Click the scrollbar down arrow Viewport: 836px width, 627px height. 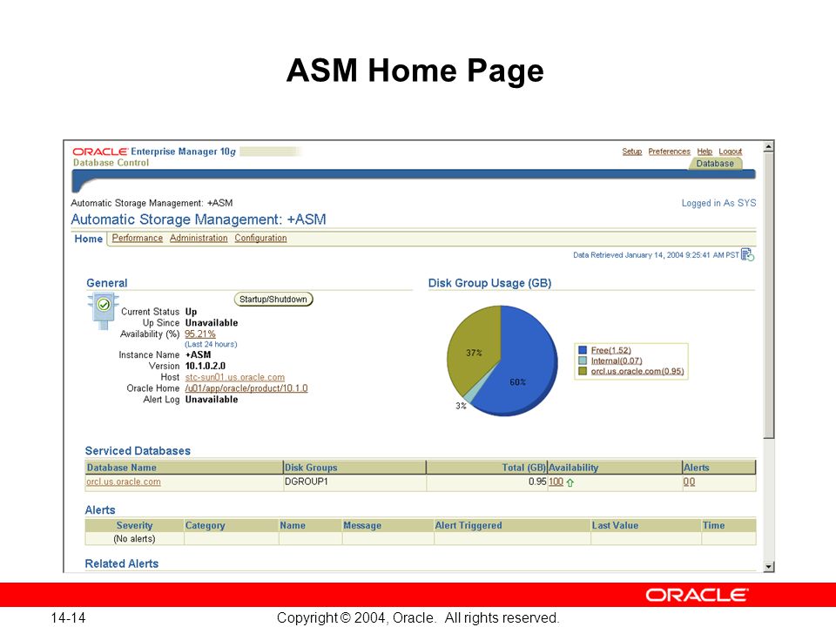[768, 567]
